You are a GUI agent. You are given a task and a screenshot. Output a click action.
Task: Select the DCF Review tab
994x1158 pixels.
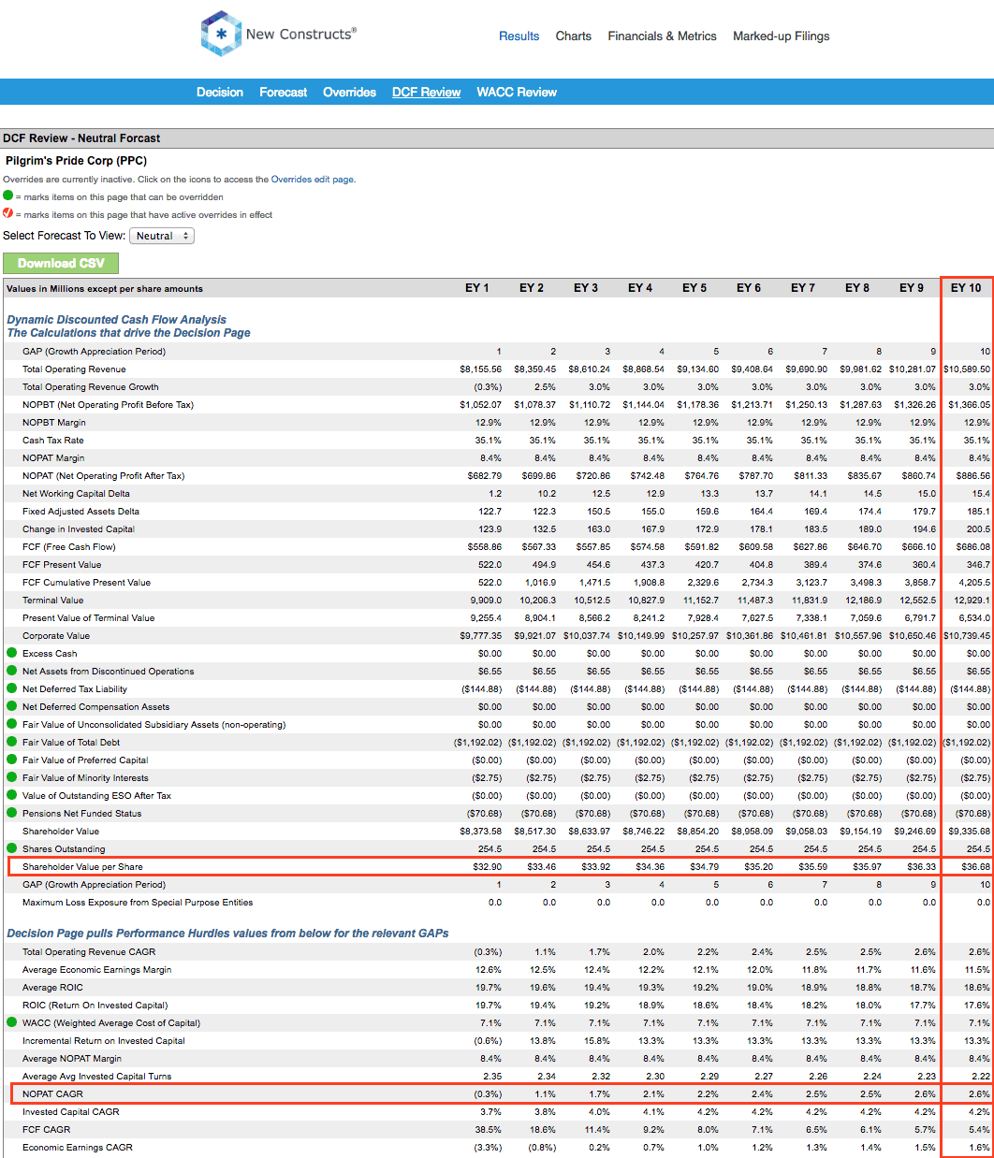coord(427,92)
